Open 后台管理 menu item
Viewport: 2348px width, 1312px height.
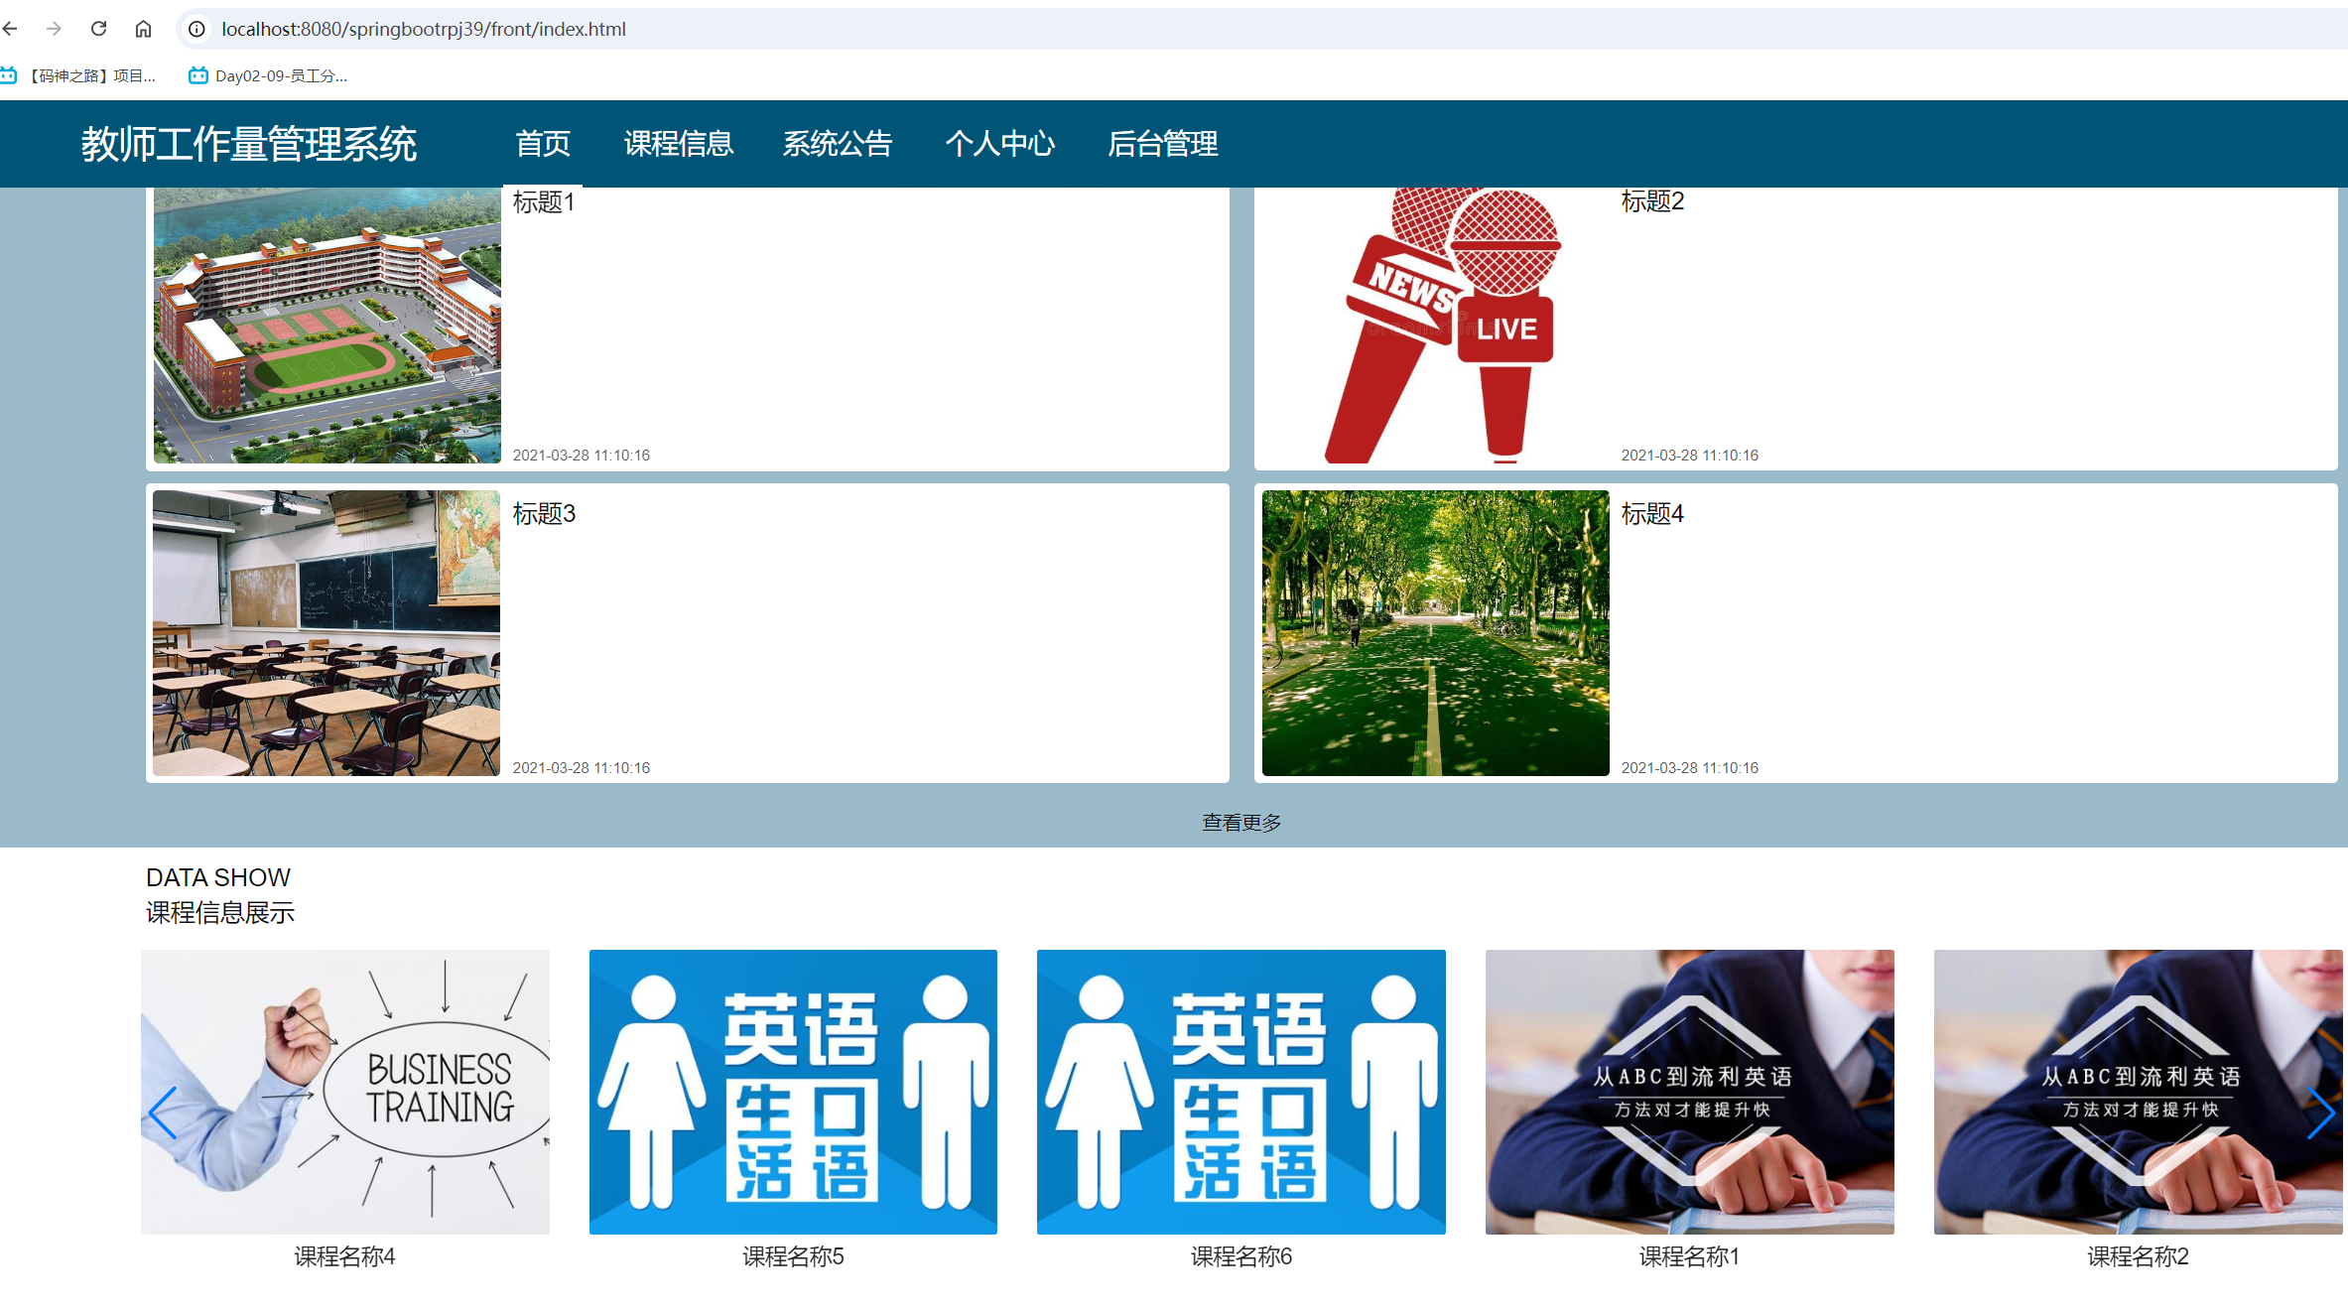pos(1162,144)
